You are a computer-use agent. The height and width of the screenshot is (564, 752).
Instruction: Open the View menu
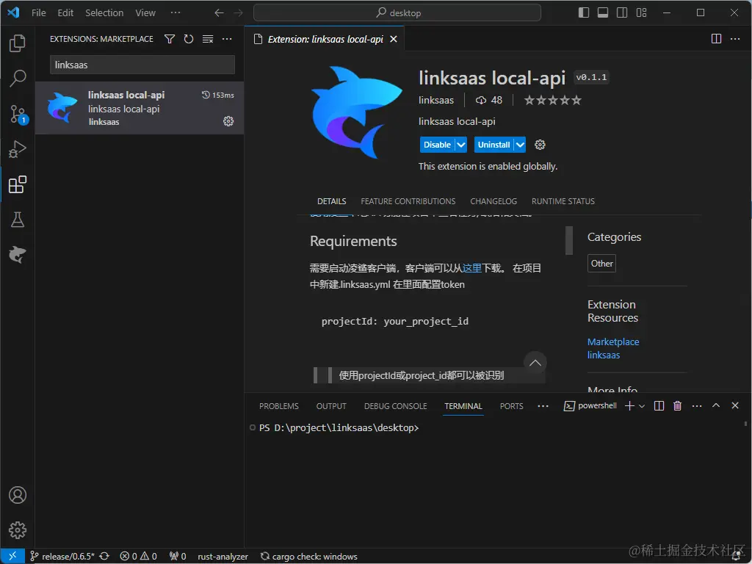point(145,13)
